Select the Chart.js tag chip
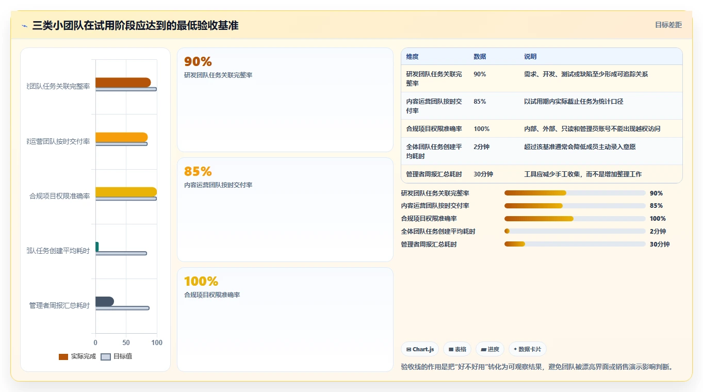703x392 pixels. pos(420,349)
